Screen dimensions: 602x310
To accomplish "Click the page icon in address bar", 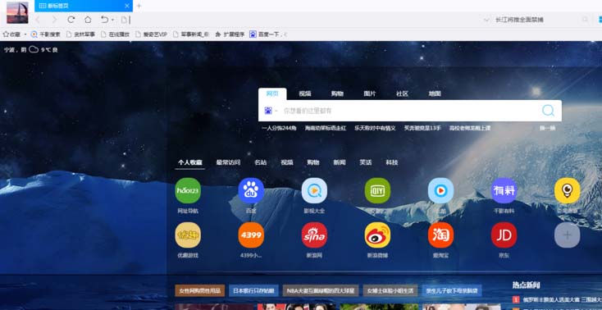I will pyautogui.click(x=125, y=20).
